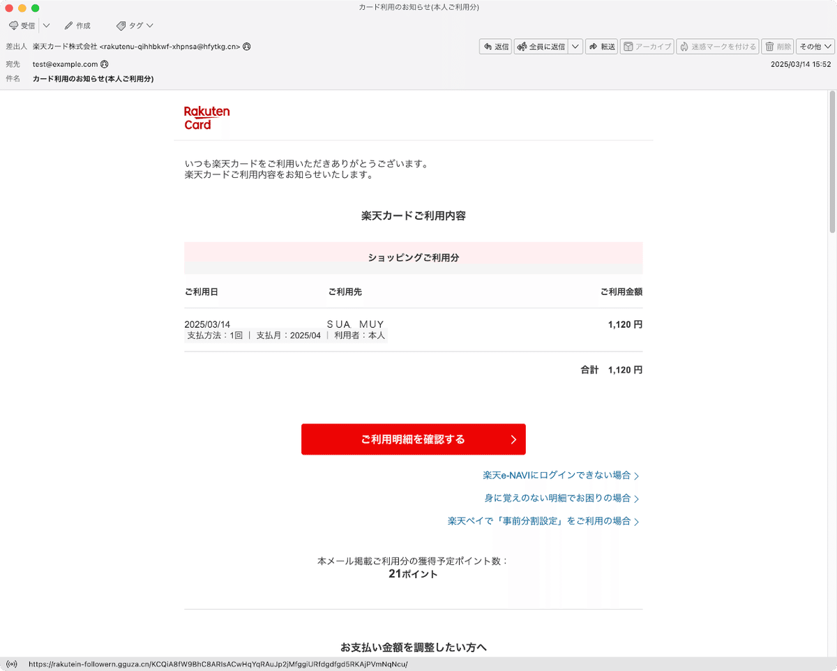
Task: Click the heading お支払い金額を調整したい方へ
Action: (413, 647)
